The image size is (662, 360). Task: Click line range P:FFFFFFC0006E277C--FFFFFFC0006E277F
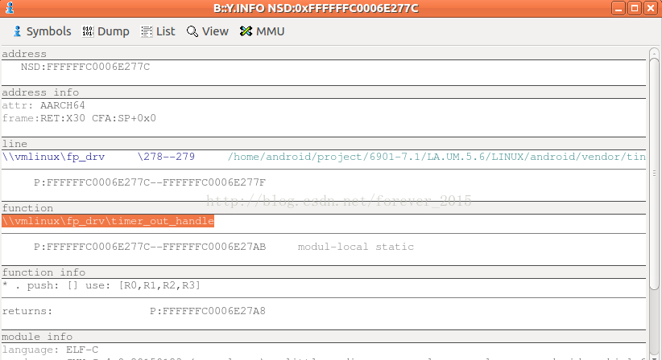coord(150,182)
